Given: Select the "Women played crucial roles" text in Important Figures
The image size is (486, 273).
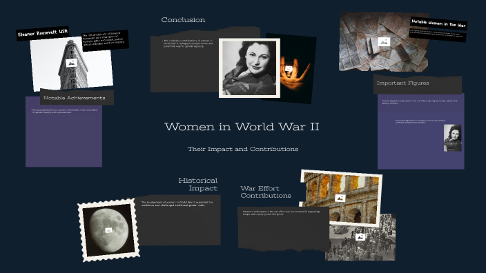Looking at the screenshot, I should click(420, 102).
